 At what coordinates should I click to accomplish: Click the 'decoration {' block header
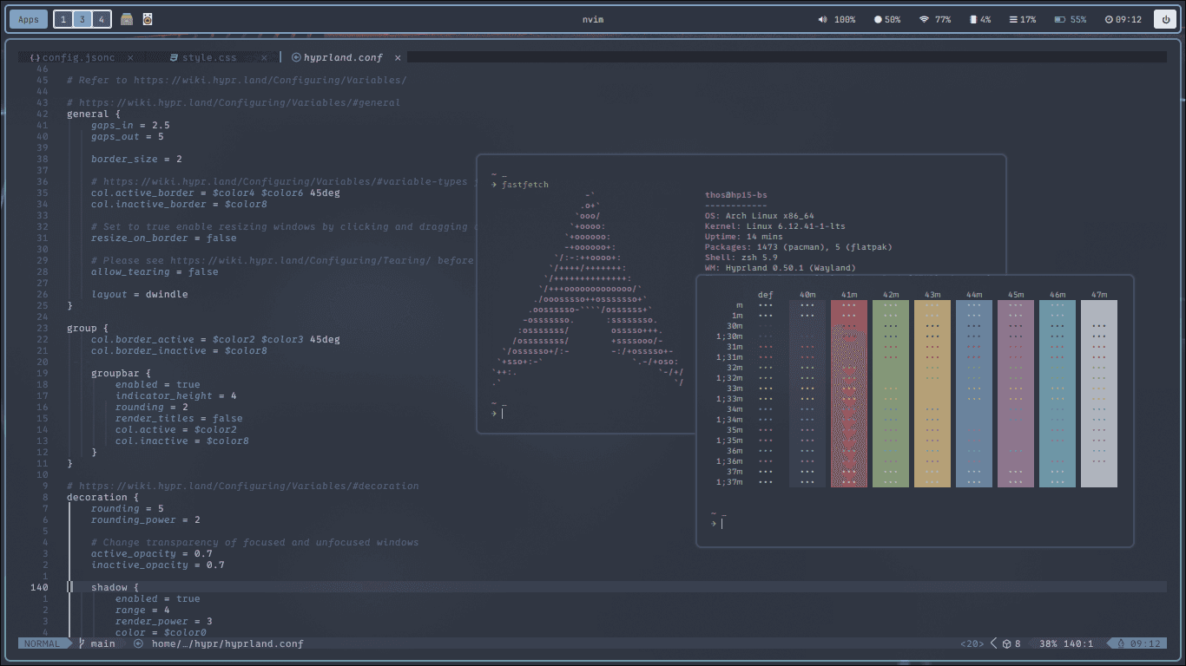pos(103,497)
